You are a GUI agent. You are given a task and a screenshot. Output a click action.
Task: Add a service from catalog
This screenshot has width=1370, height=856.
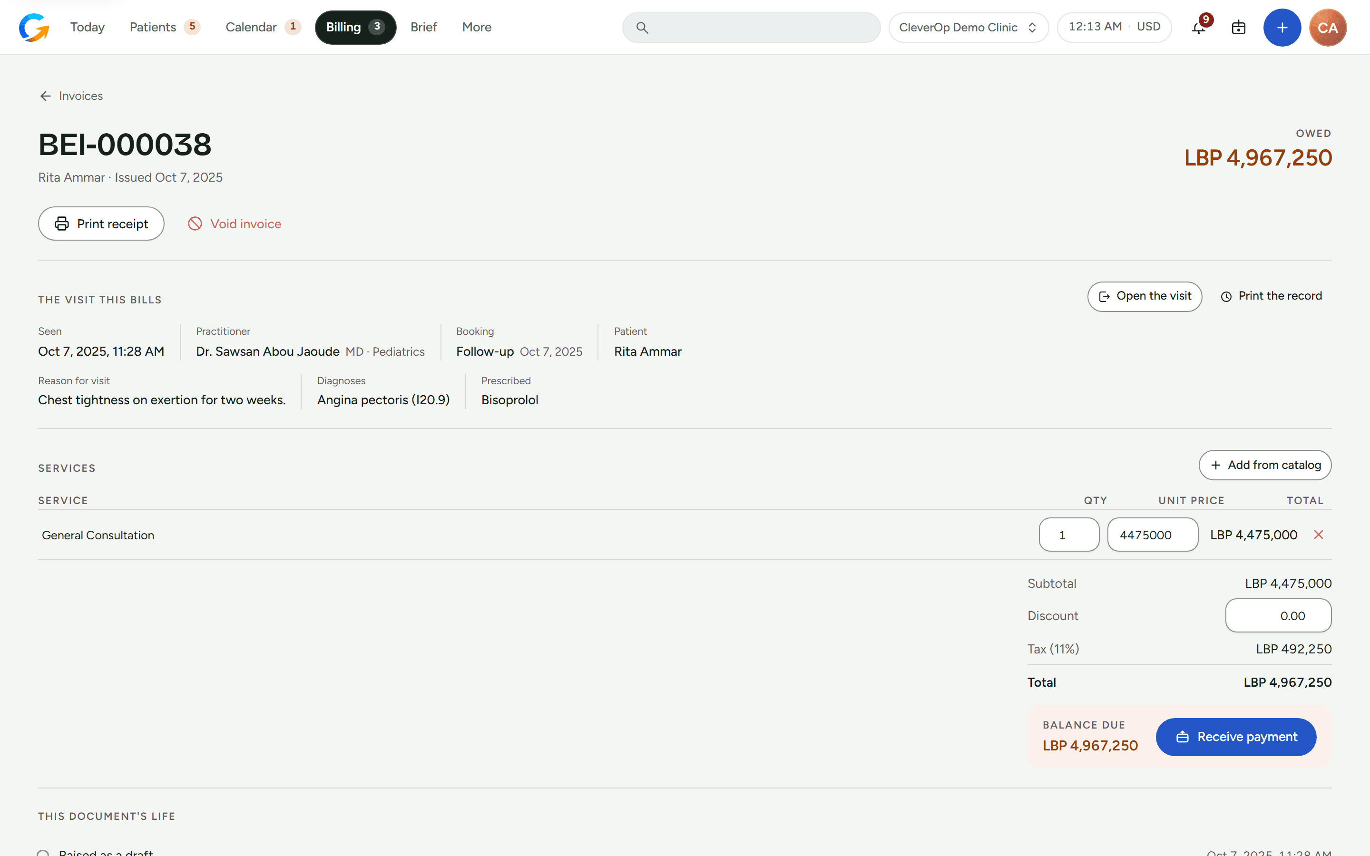pos(1265,465)
